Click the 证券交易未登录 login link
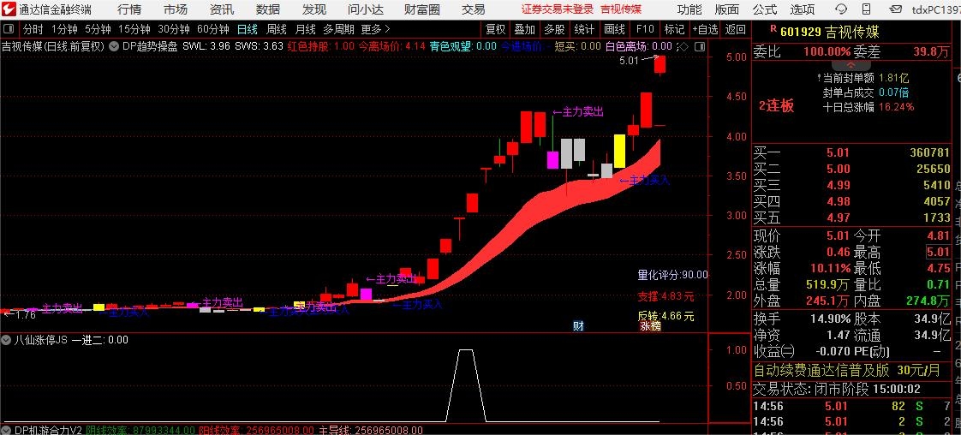This screenshot has height=435, width=961. coord(558,9)
